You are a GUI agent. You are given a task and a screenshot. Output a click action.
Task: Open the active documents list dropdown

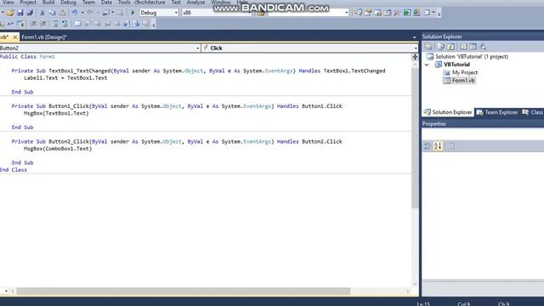pos(414,37)
